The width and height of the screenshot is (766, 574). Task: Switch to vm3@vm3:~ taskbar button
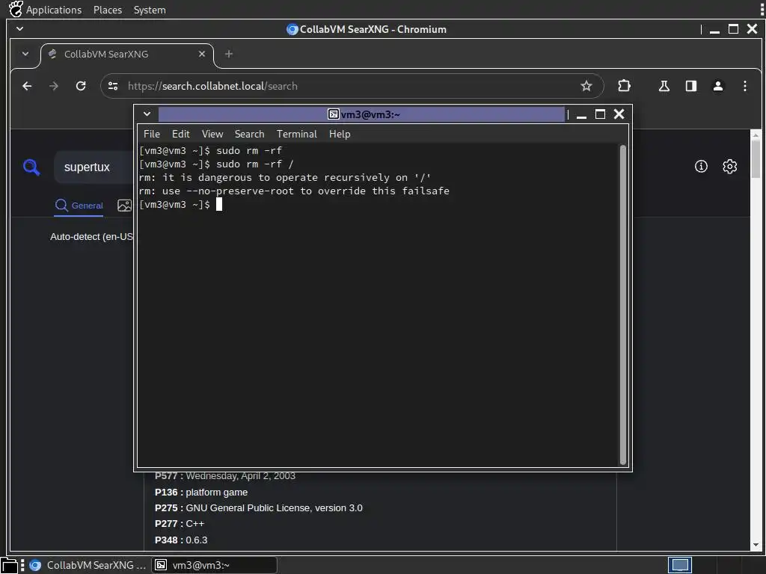pos(214,565)
